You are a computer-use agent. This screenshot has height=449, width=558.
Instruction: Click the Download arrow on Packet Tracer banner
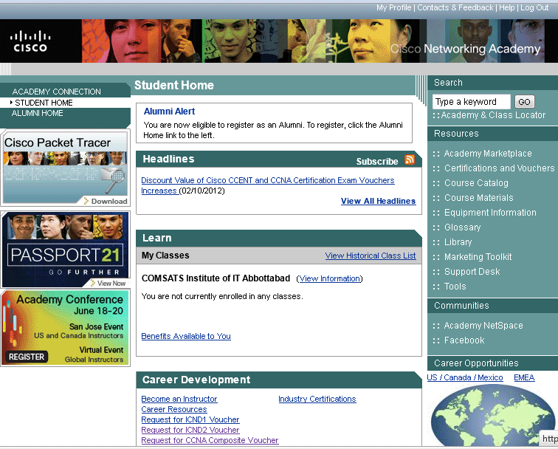click(x=106, y=201)
